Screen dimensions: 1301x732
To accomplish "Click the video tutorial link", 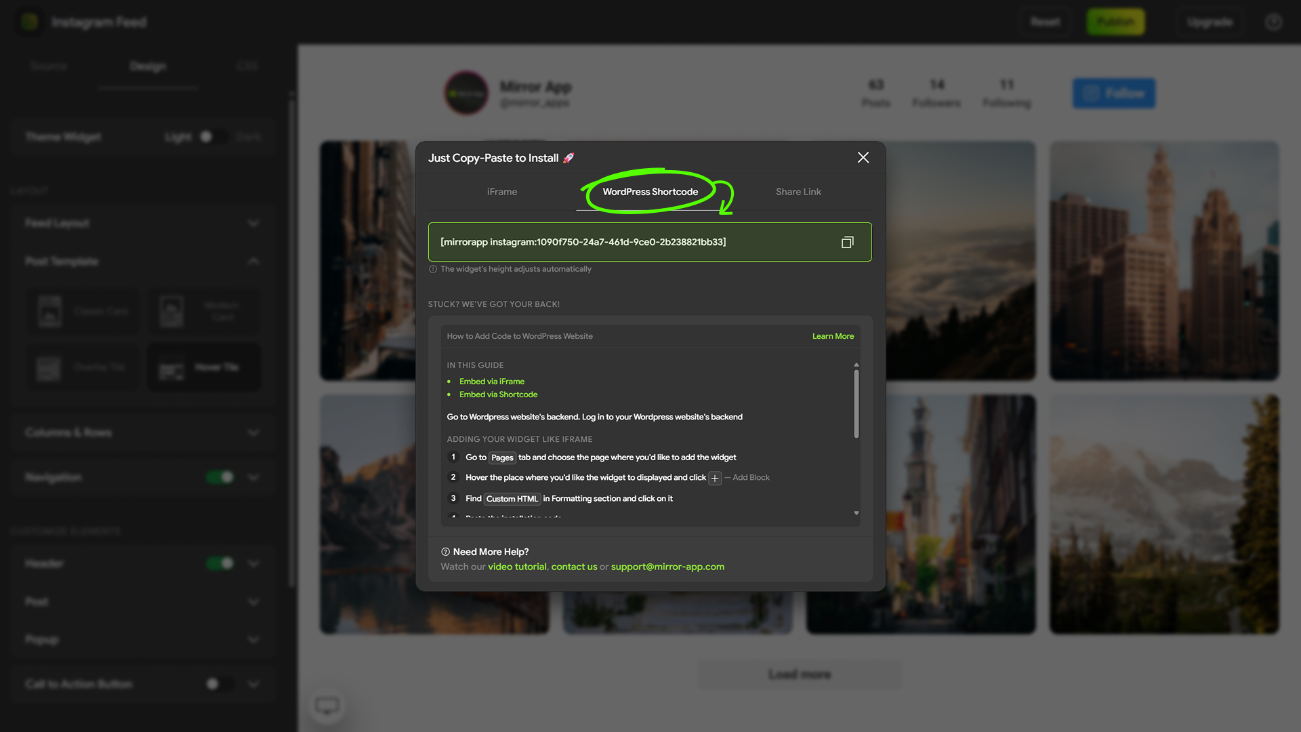I will pos(516,567).
